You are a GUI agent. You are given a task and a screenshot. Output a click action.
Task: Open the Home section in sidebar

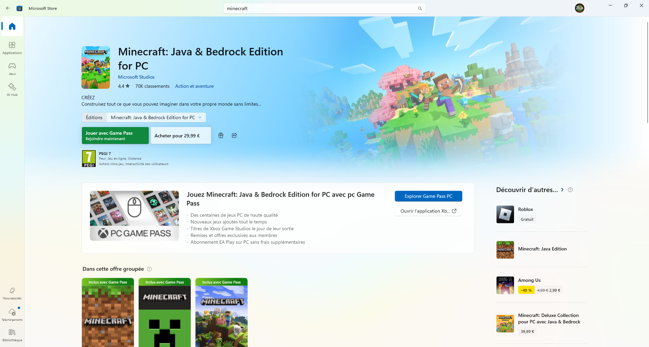12,26
